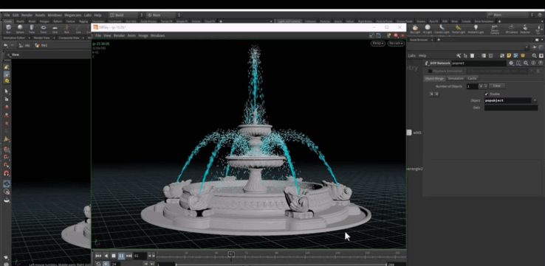Viewport: 545px width, 266px height.
Task: Click the Object field containing popobject
Action: [508, 100]
